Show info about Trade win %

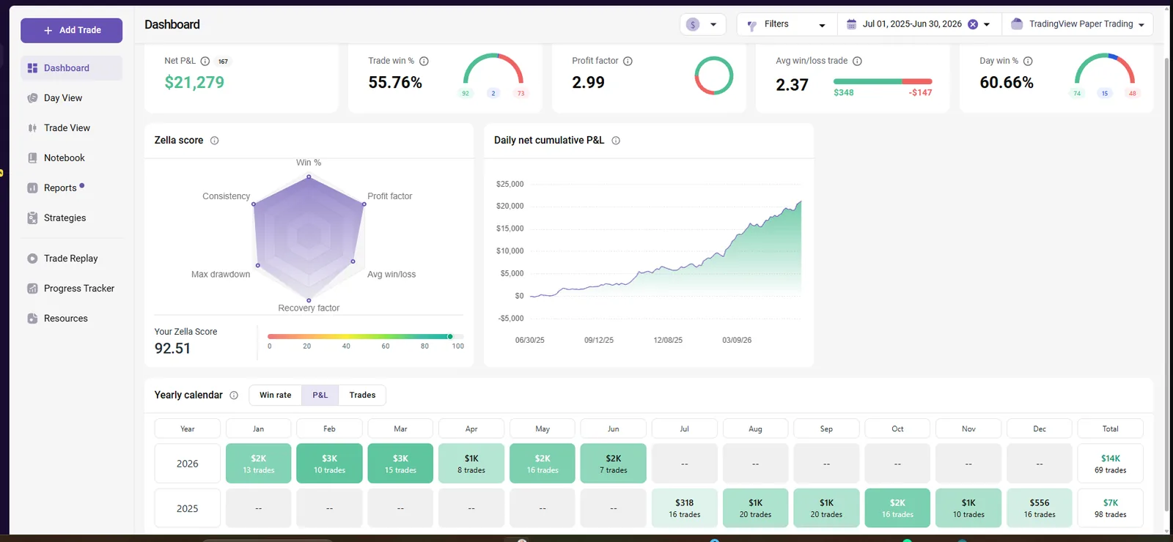click(x=424, y=62)
